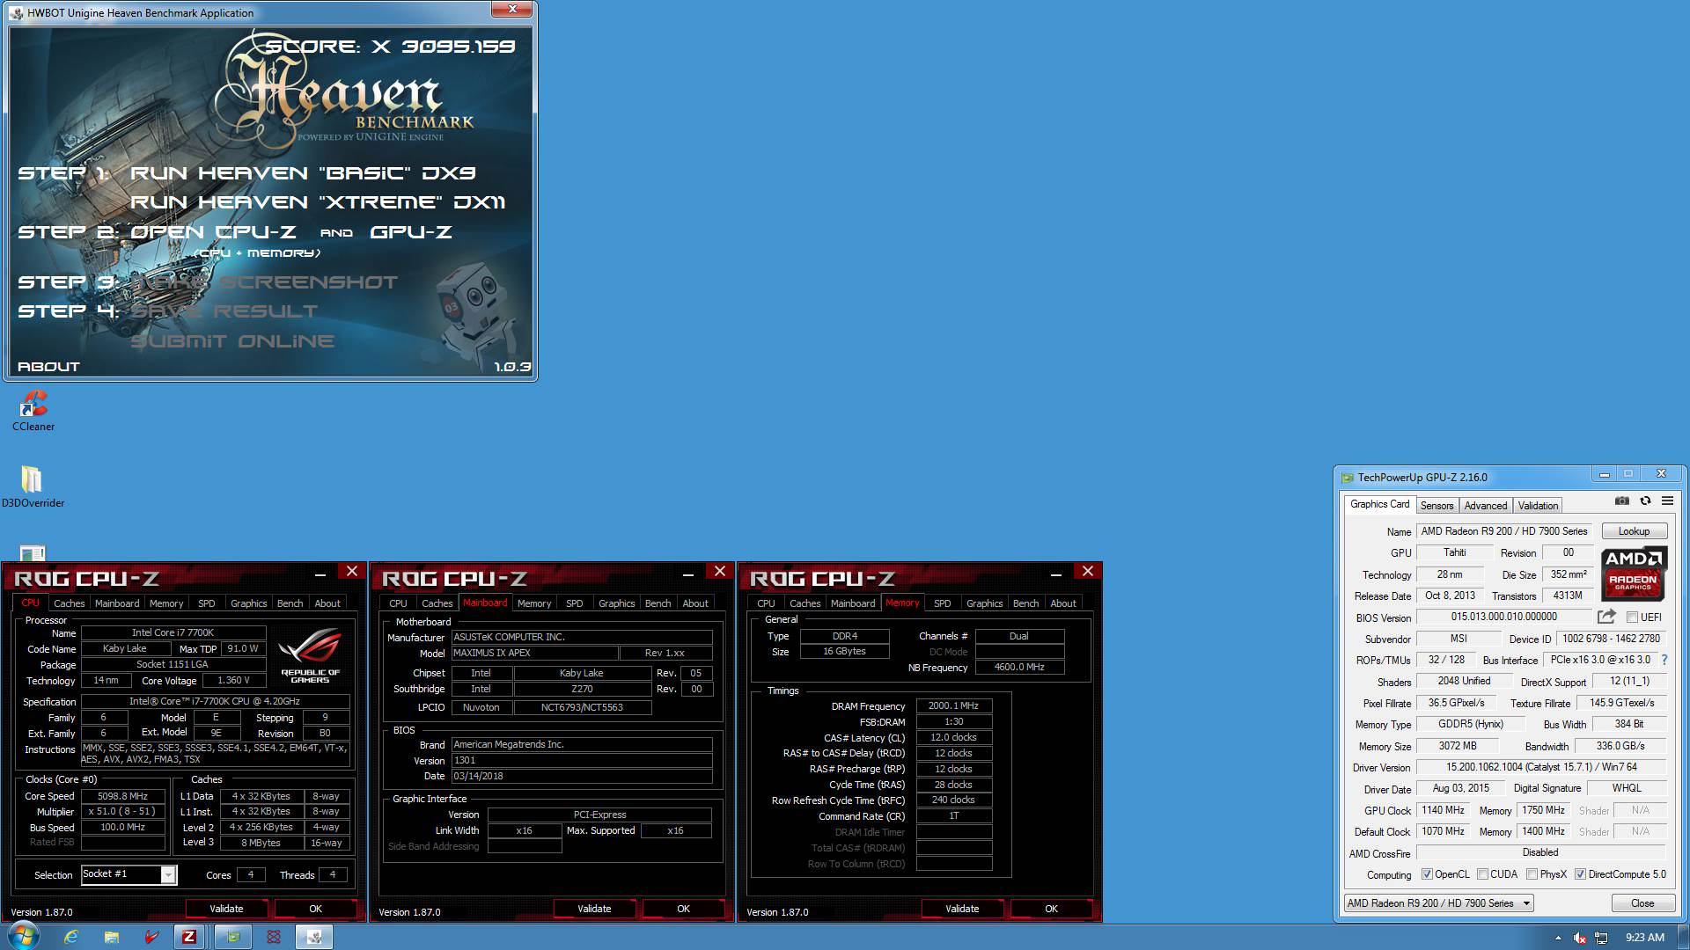Click Run Heaven "Xtreme" DX11 in HWBOT

318,202
